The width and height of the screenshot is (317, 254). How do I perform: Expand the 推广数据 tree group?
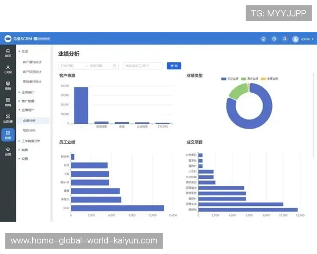click(27, 101)
